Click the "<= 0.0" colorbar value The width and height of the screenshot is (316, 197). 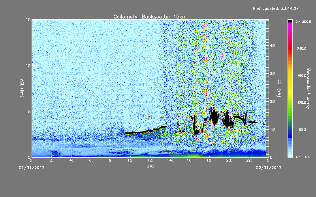coord(303,157)
